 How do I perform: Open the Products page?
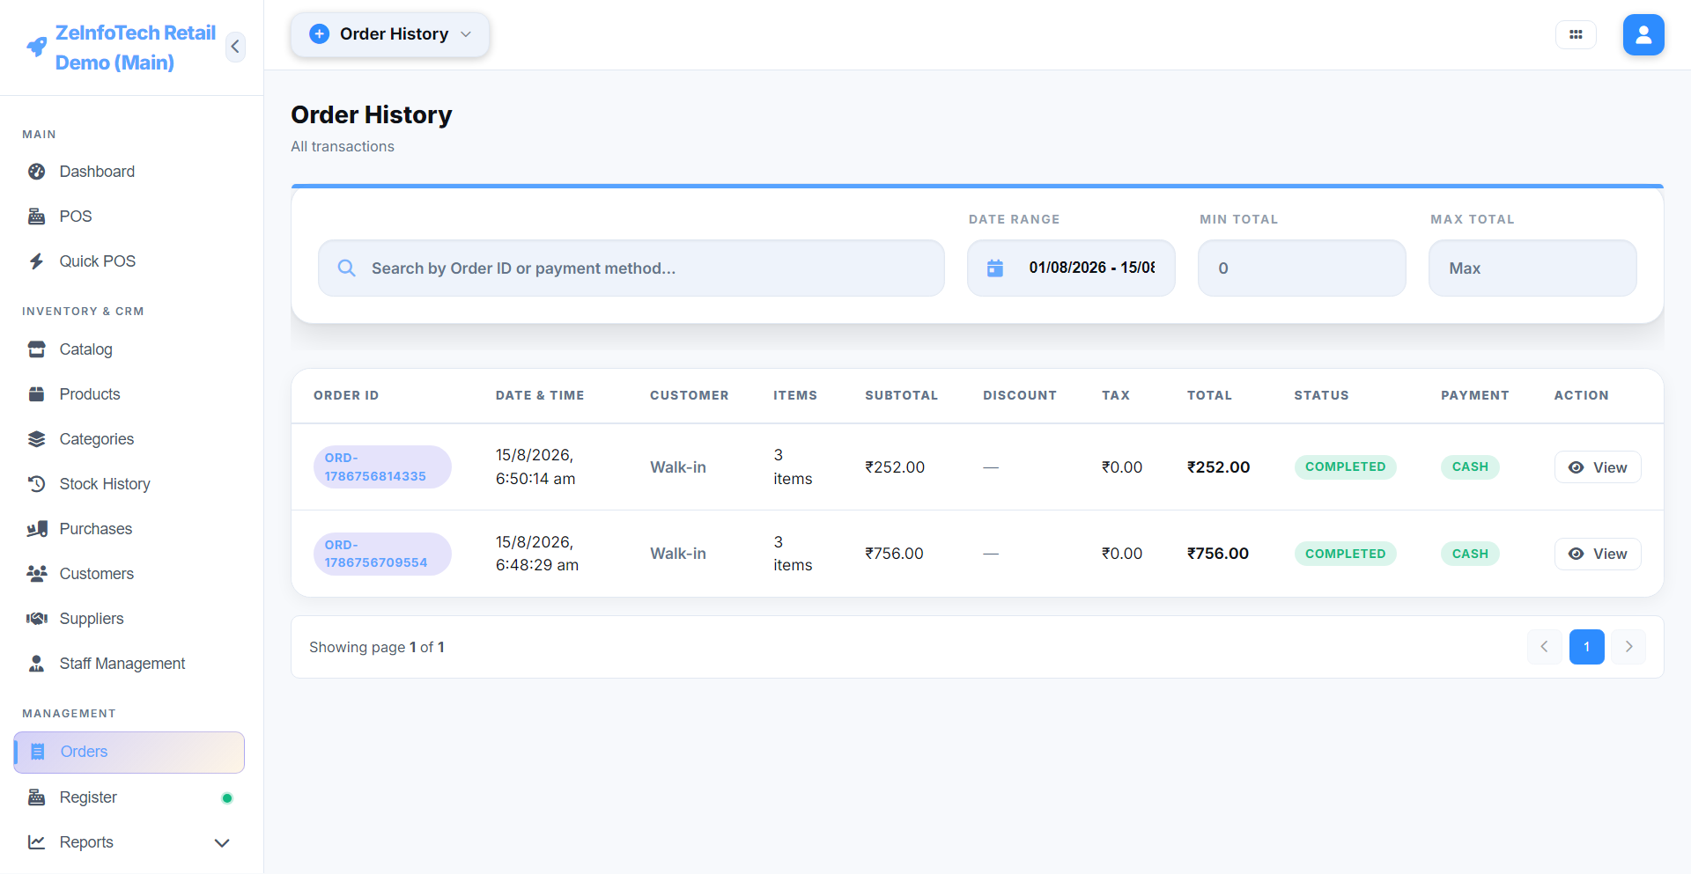129,394
